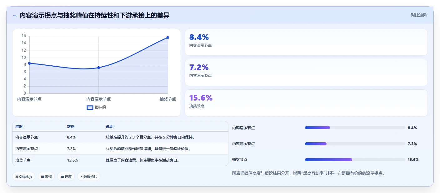Click the chart data point at 8.4
Image resolution: width=440 pixels, height=193 pixels.
click(29, 63)
